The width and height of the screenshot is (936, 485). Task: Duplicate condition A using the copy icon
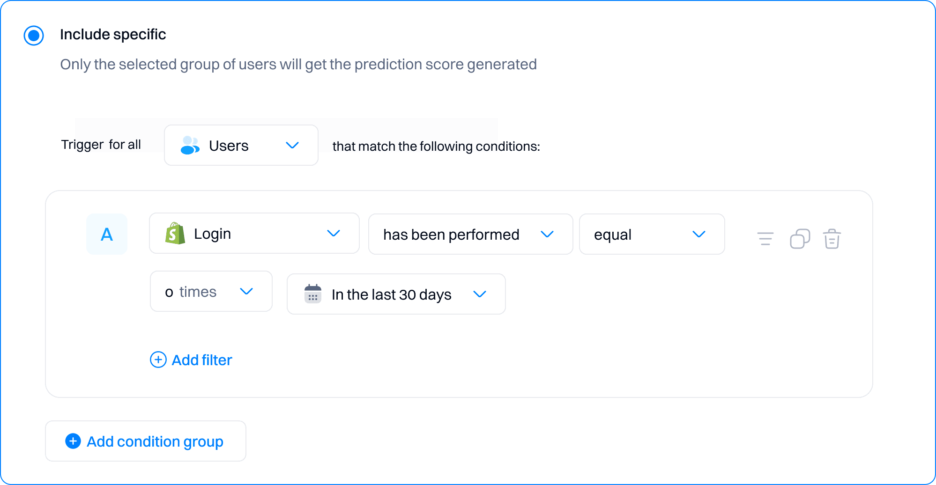coord(800,239)
